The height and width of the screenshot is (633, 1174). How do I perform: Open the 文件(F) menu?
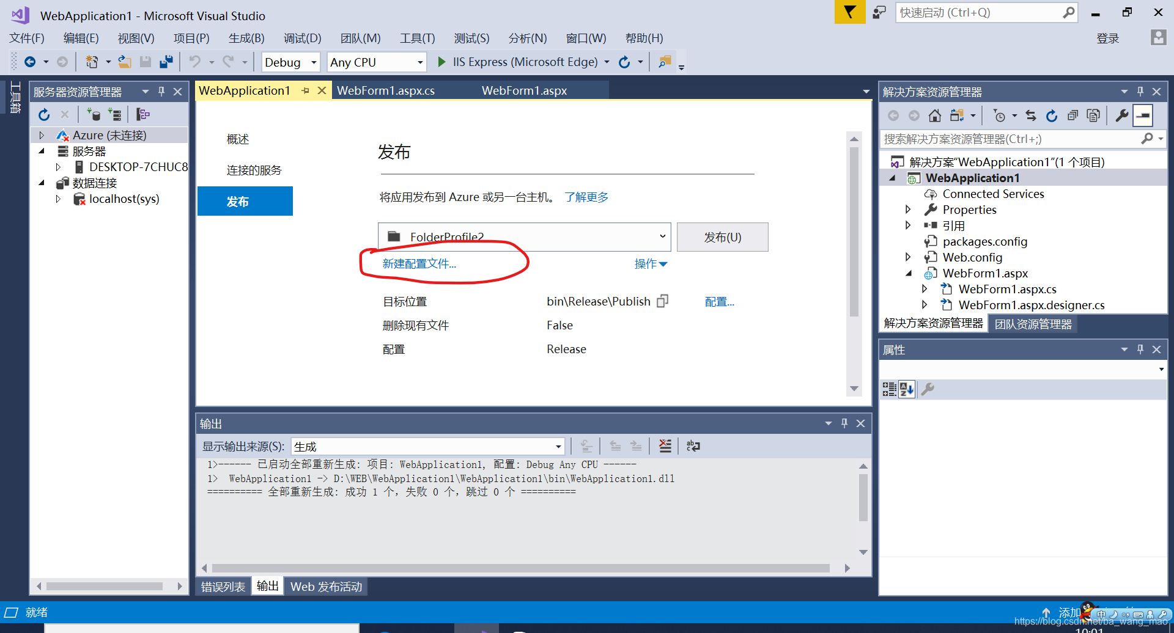(x=27, y=38)
